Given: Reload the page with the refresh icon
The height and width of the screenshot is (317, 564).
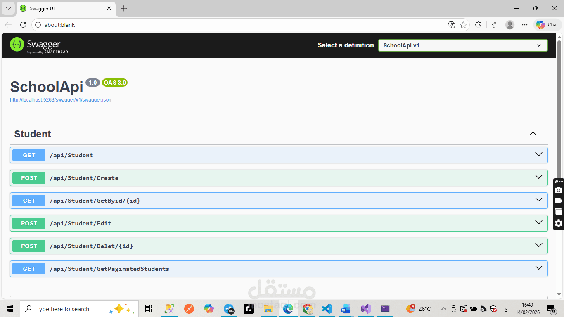Looking at the screenshot, I should pyautogui.click(x=23, y=25).
